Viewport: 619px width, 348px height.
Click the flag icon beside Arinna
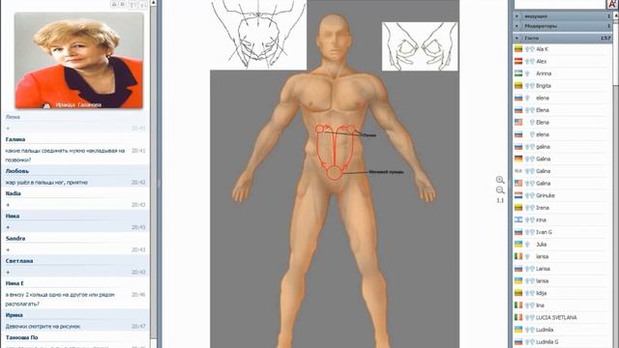pos(518,73)
